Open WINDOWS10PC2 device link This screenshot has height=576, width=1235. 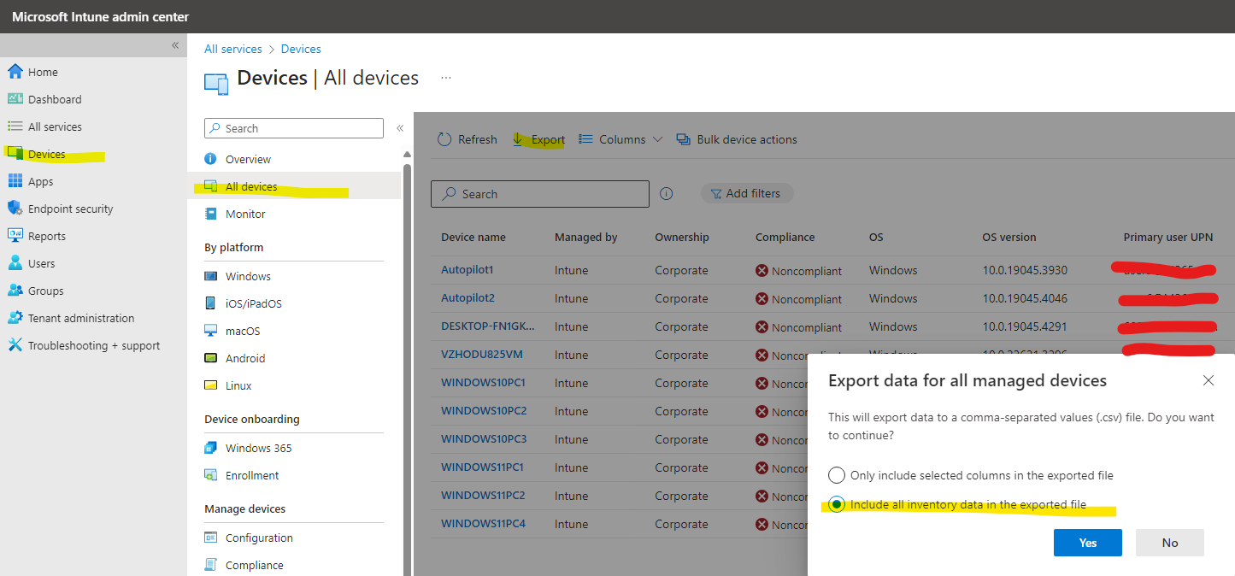(x=484, y=411)
